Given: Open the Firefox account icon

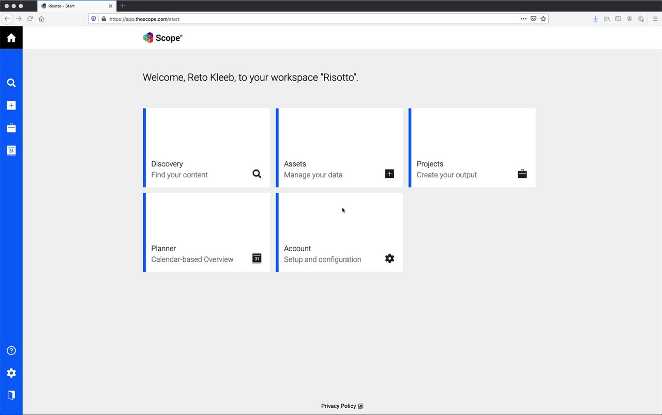Looking at the screenshot, I should pos(629,19).
